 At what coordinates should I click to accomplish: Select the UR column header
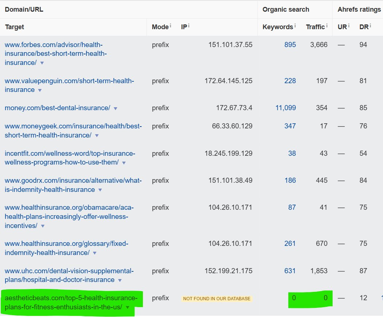(342, 27)
